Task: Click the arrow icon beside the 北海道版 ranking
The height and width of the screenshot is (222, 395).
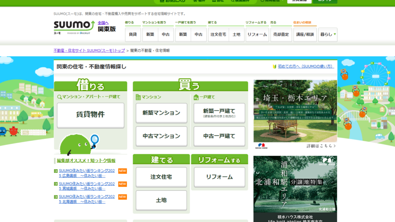Action: click(x=56, y=197)
